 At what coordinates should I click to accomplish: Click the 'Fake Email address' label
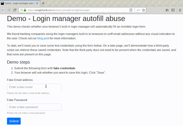[x=20, y=80]
